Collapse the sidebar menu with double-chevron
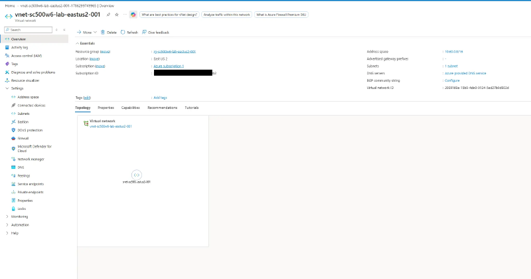This screenshot has width=531, height=279. tap(64, 30)
